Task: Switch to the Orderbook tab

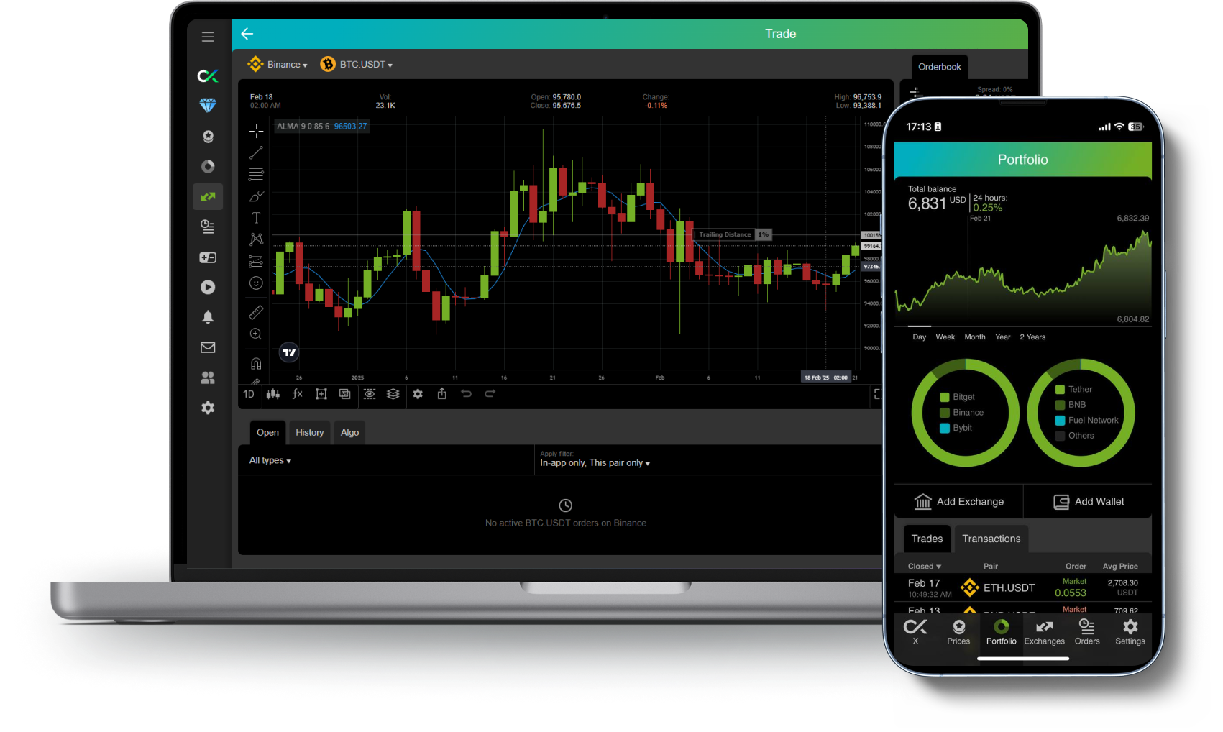Action: [940, 67]
